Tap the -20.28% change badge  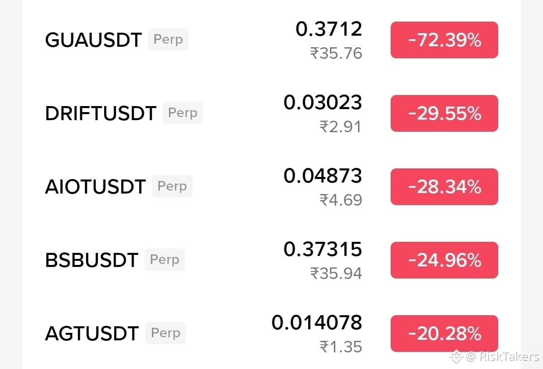444,333
